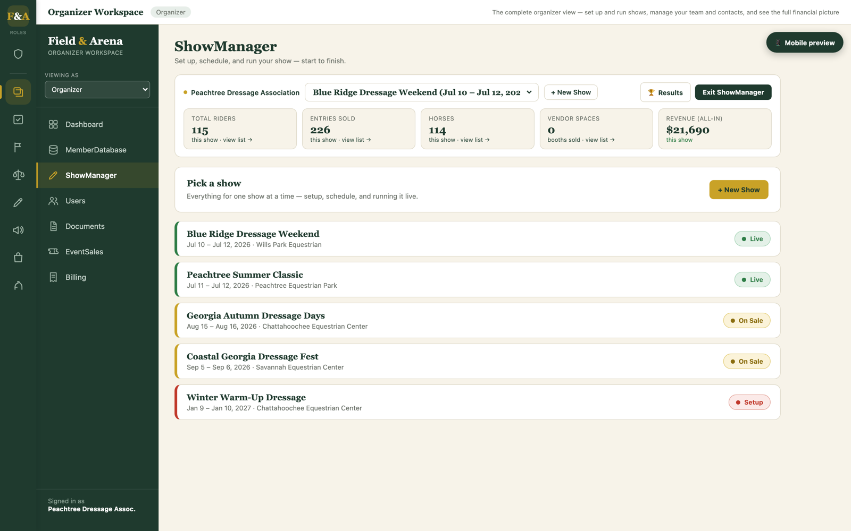Select the horse head role icon

tap(18, 285)
